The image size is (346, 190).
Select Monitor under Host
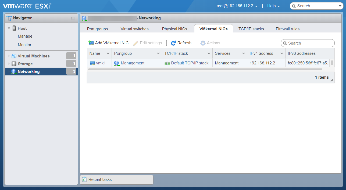coord(24,45)
